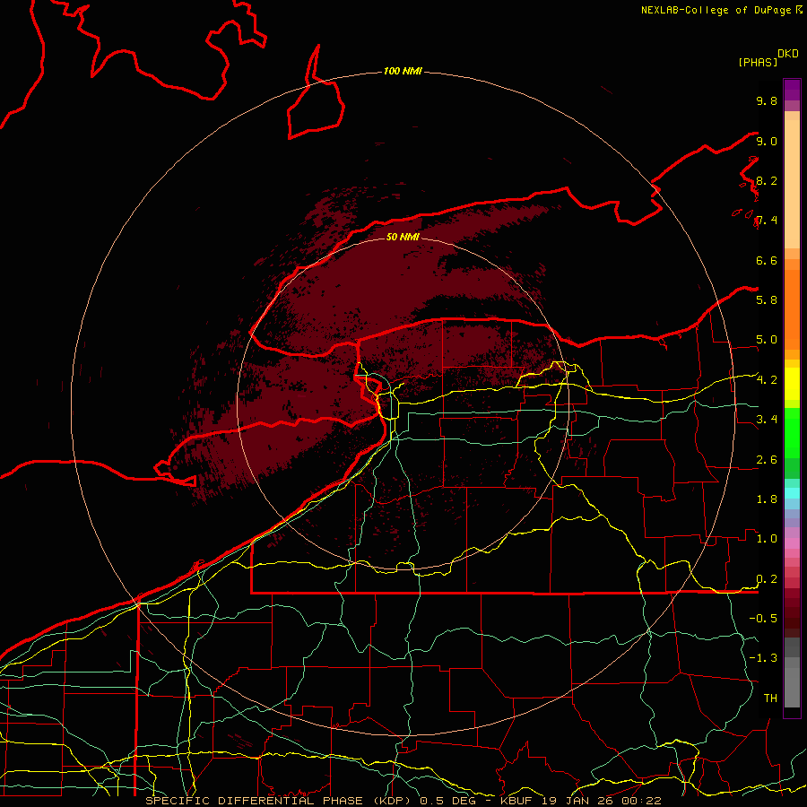The image size is (807, 807).
Task: Click the -1.3 value on the color scale
Action: click(x=763, y=658)
